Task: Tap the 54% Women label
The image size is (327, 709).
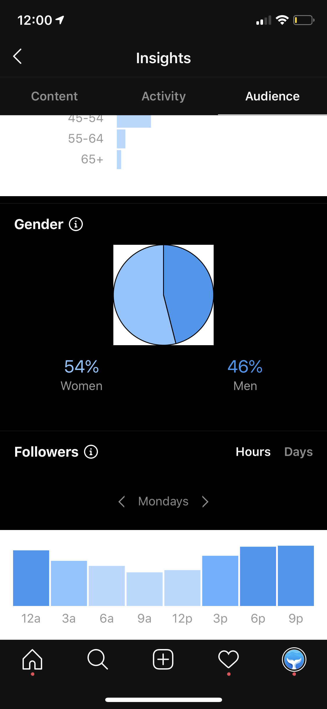Action: pyautogui.click(x=81, y=375)
